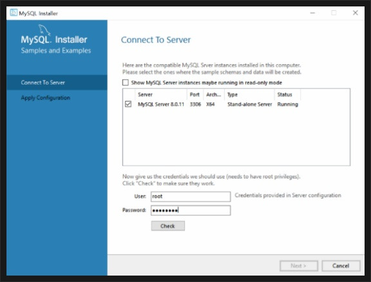Image resolution: width=371 pixels, height=282 pixels.
Task: Click the Type column header
Action: pyautogui.click(x=250, y=95)
